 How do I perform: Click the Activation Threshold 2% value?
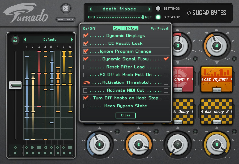86,82
